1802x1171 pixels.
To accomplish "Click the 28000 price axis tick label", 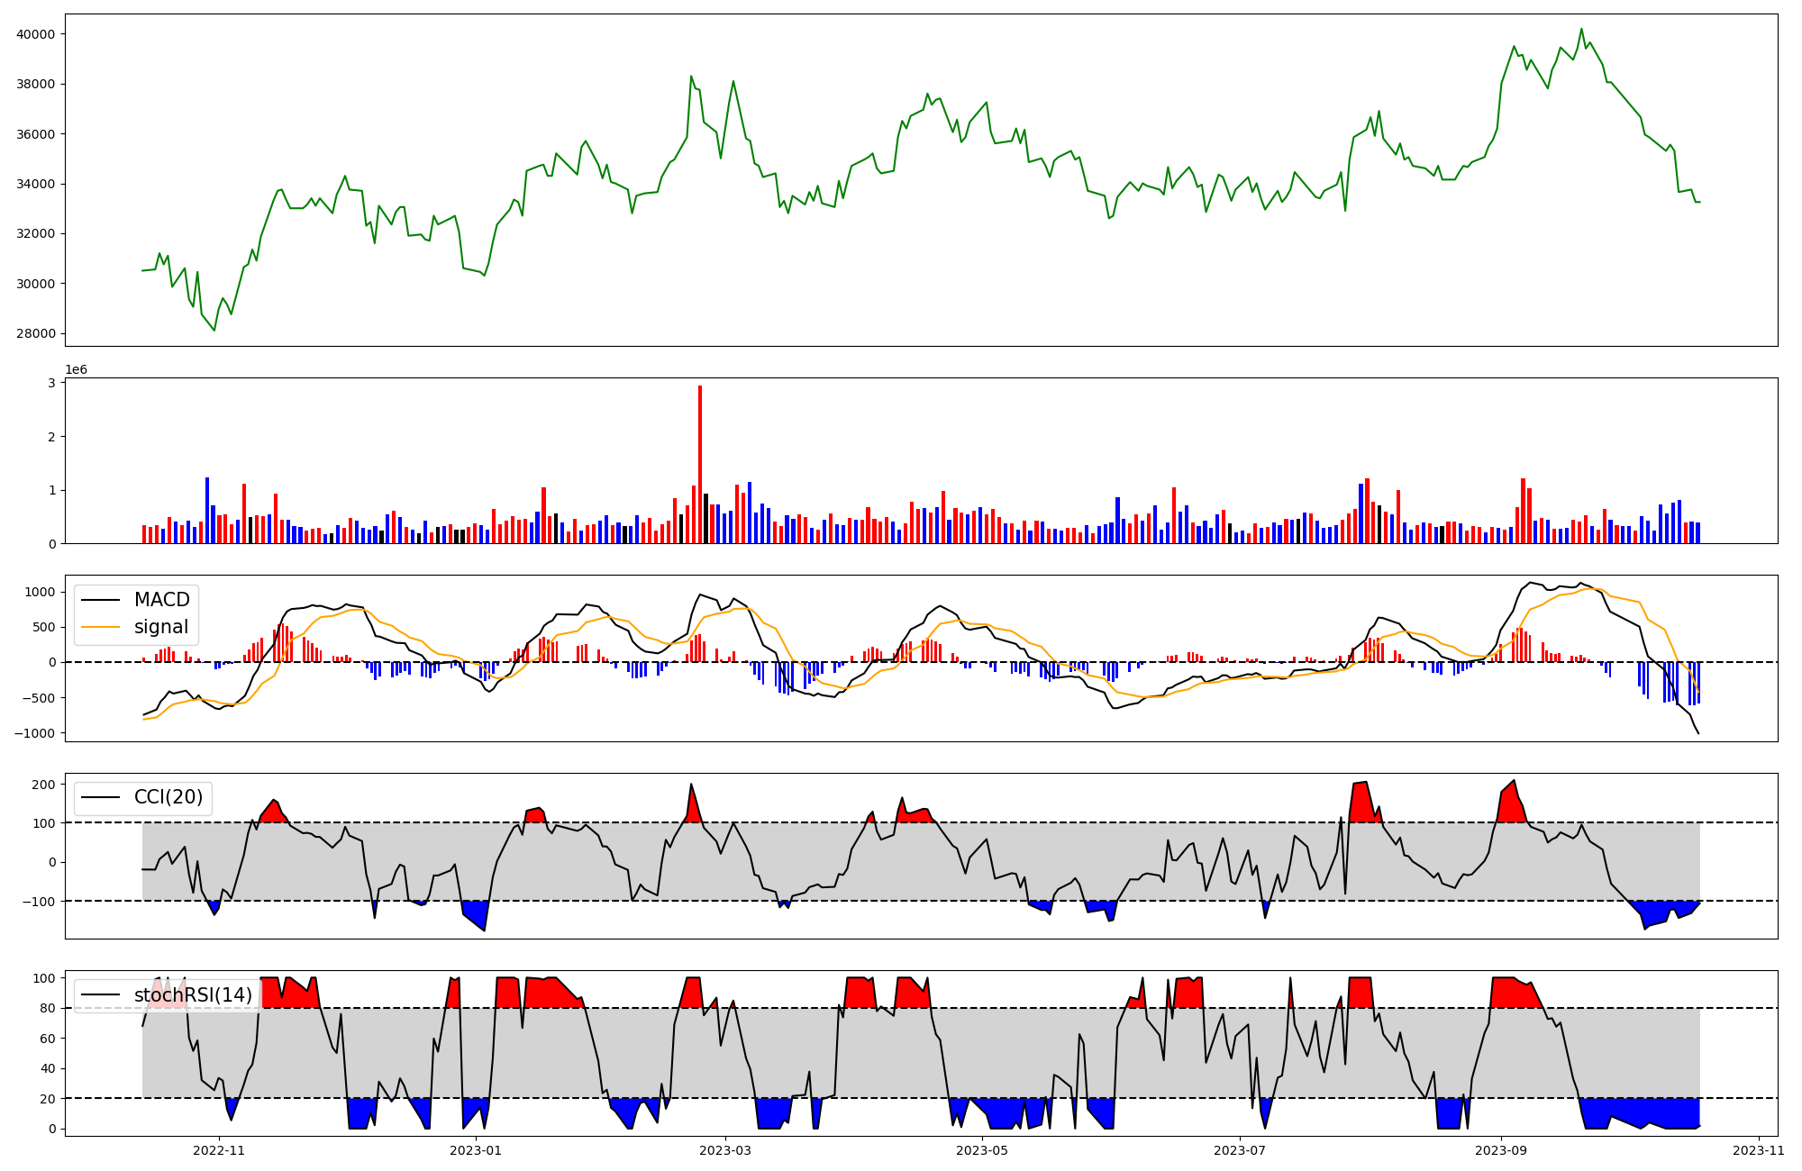I will [x=36, y=333].
